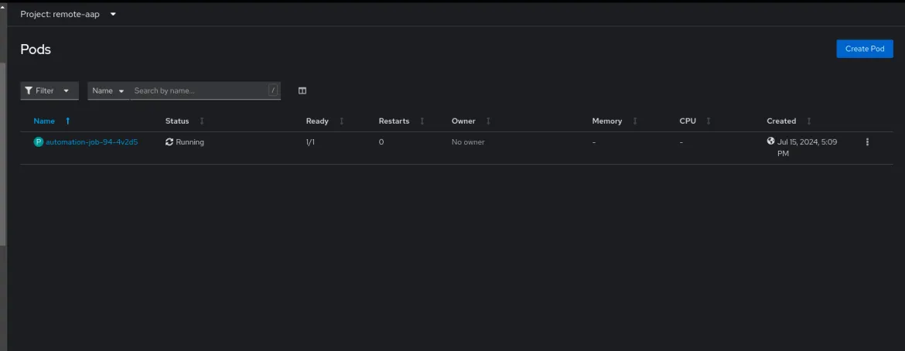905x351 pixels.
Task: Open the manage columns icon
Action: (302, 90)
